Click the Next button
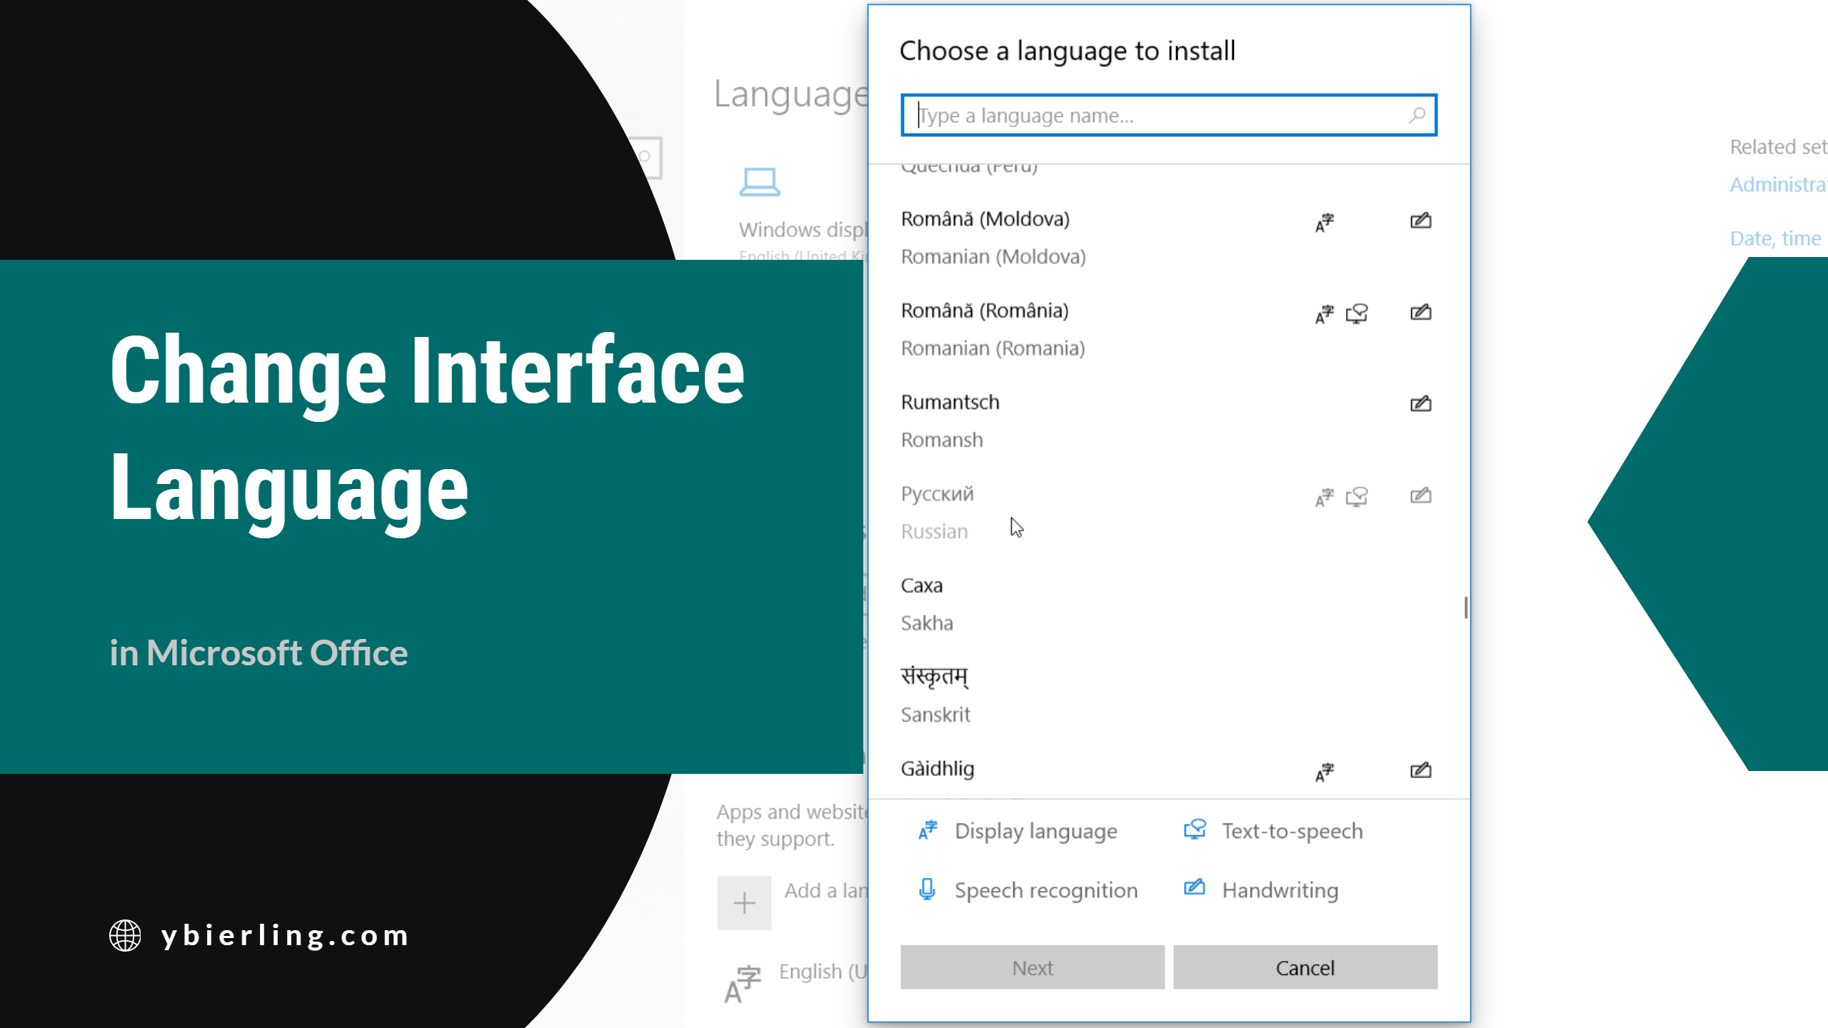1828x1028 pixels. coord(1032,967)
